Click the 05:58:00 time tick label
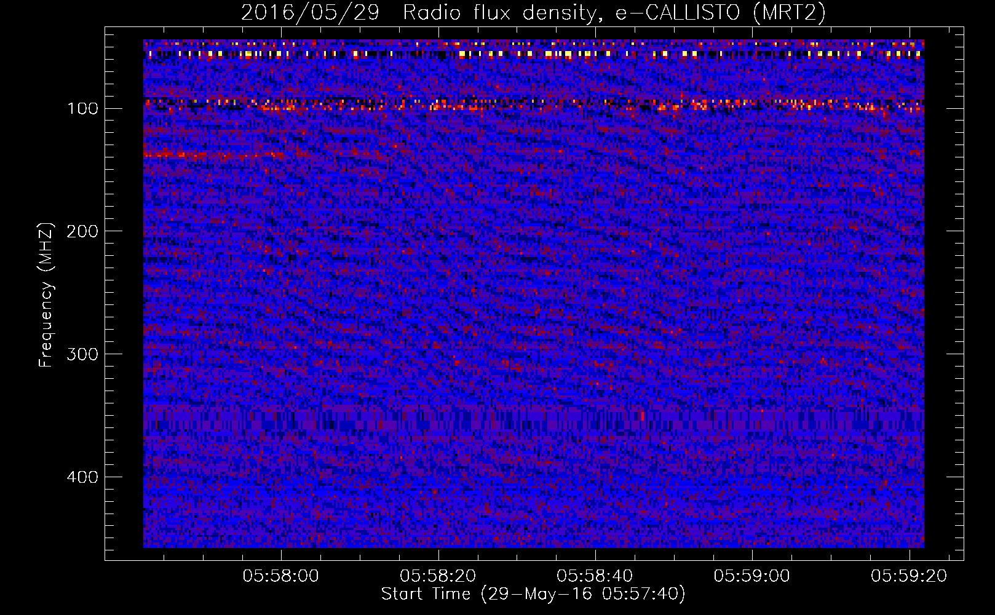Screen dimensions: 995x615 [x=280, y=576]
